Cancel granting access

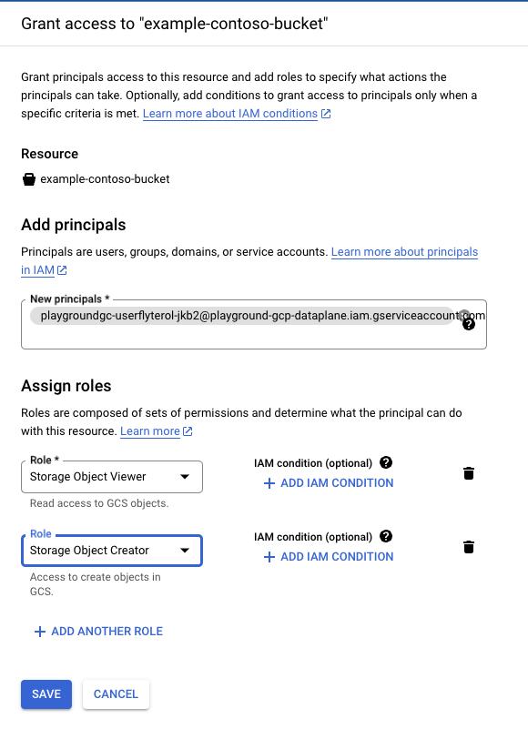(x=116, y=694)
